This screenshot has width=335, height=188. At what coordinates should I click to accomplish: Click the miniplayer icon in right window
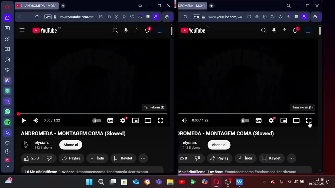(284, 120)
